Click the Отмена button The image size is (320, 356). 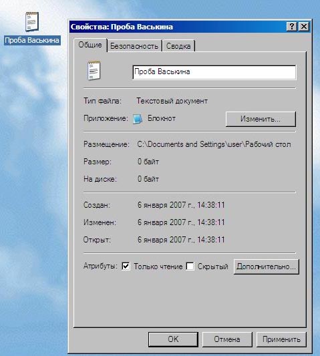tap(227, 339)
